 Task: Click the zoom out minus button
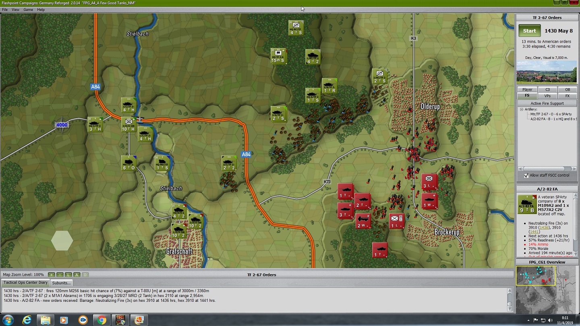pyautogui.click(x=60, y=274)
